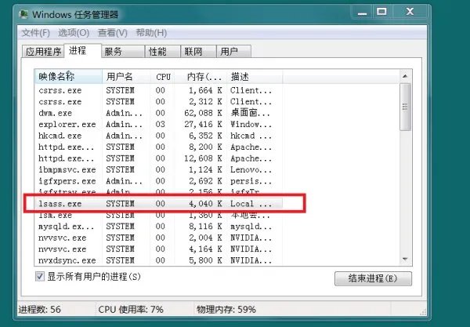The height and width of the screenshot is (327, 470).
Task: Sort by the 映像名称 column header
Action: pos(68,77)
